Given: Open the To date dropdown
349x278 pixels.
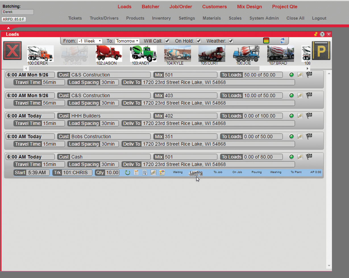Looking at the screenshot, I should (x=127, y=41).
